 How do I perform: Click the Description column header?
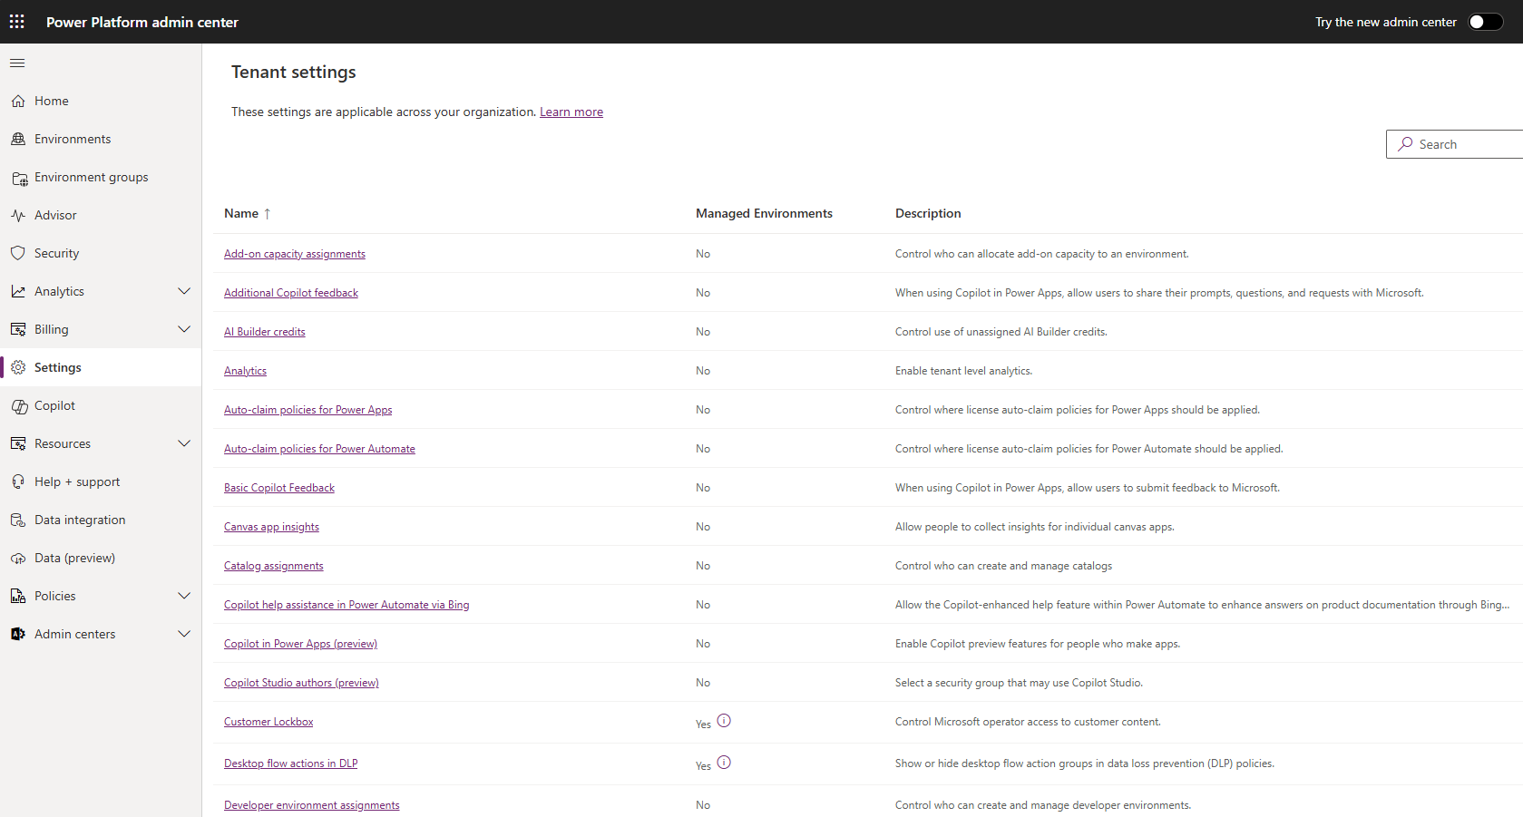click(928, 213)
